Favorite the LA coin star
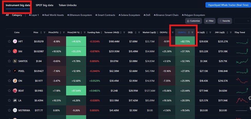The image size is (251, 119). click(9, 101)
